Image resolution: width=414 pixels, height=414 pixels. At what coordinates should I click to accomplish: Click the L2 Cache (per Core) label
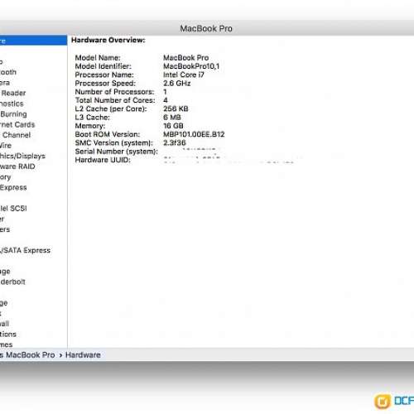[111, 108]
